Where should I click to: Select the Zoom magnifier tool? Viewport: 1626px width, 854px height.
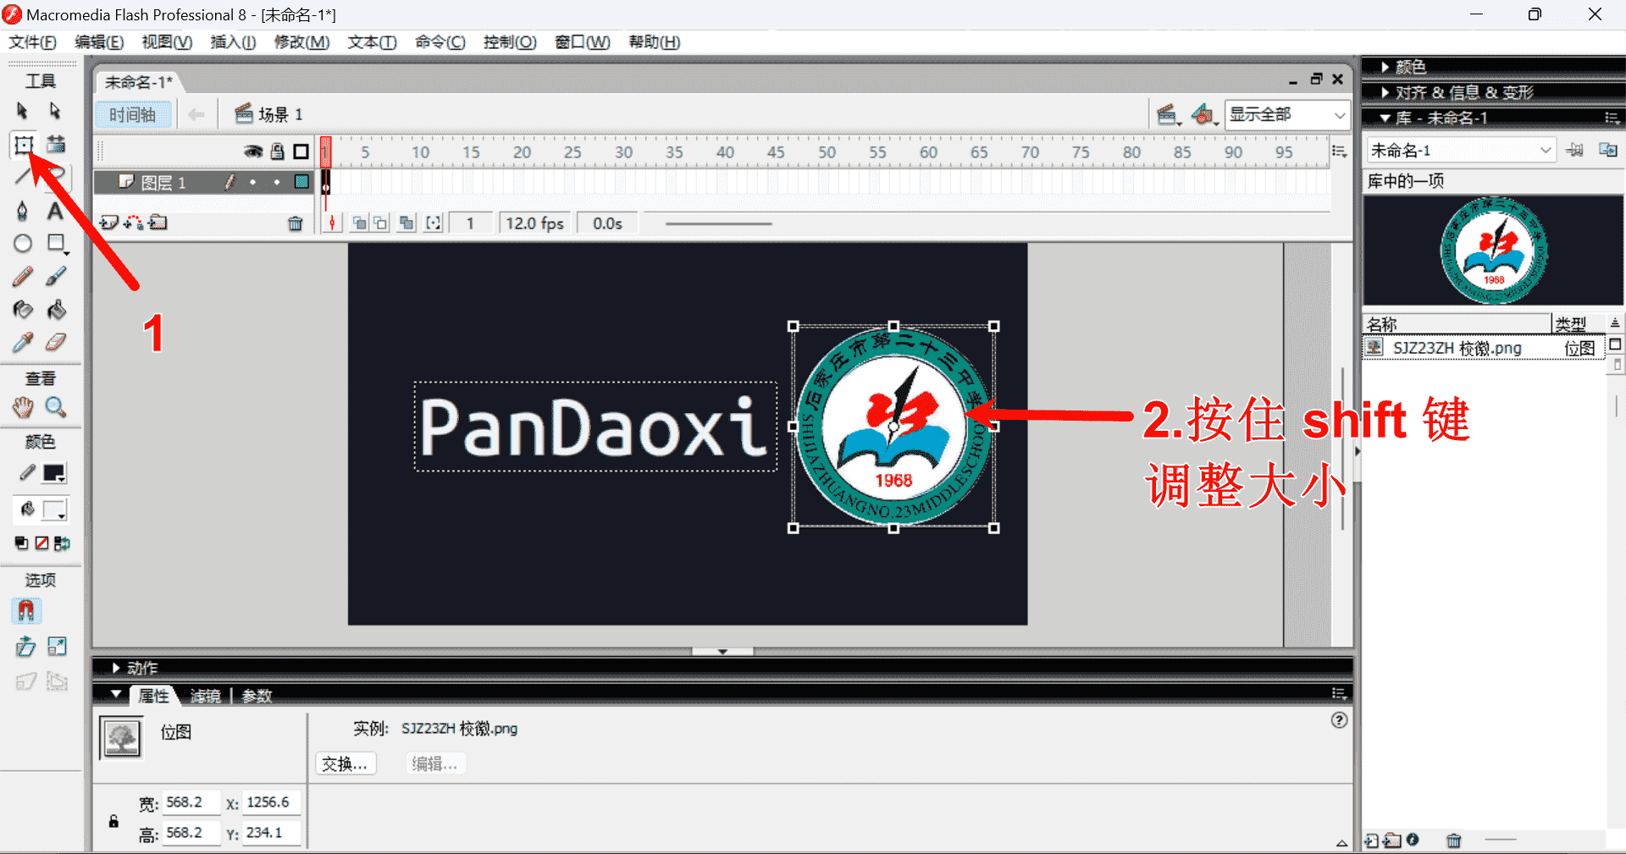(x=56, y=407)
